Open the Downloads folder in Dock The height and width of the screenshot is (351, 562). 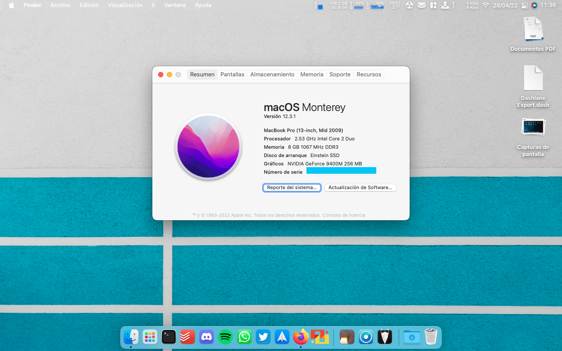[412, 337]
